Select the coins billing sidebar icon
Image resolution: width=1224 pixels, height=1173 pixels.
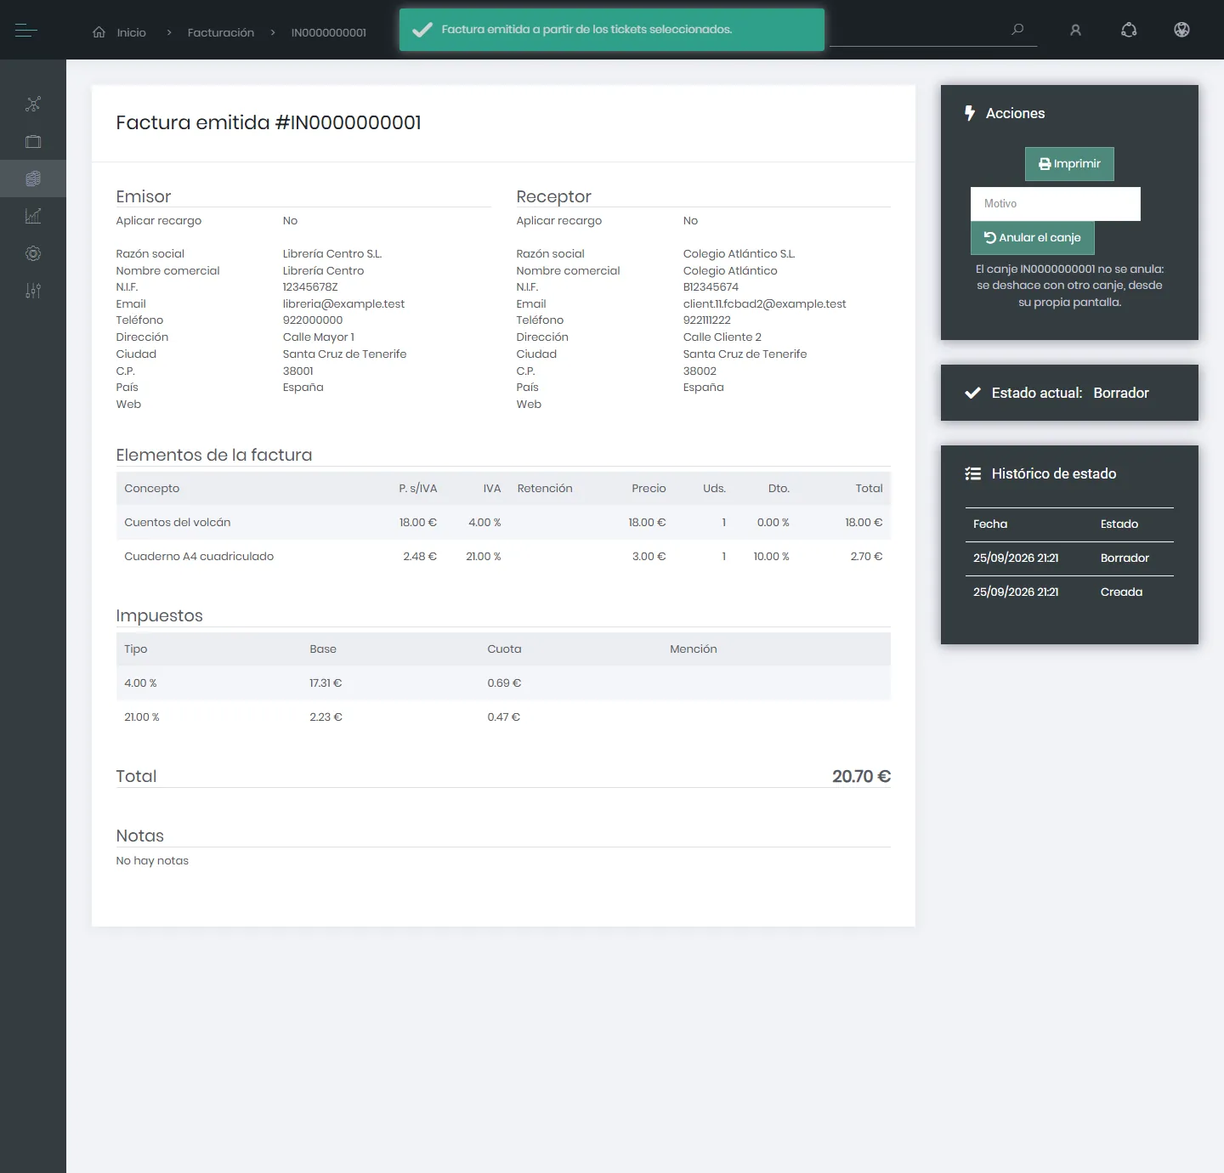(x=33, y=178)
